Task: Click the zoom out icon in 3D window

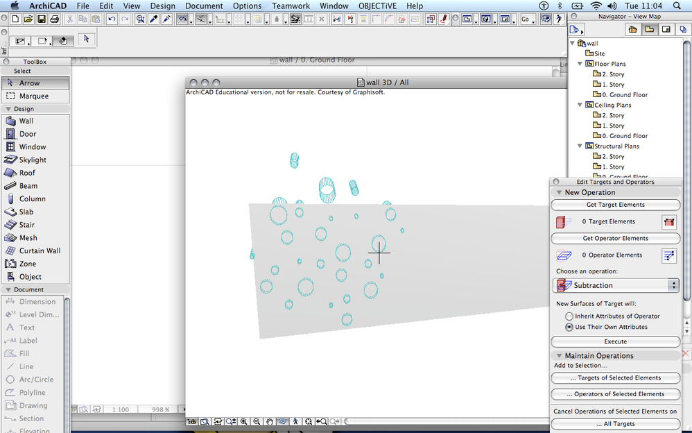Action: click(257, 421)
